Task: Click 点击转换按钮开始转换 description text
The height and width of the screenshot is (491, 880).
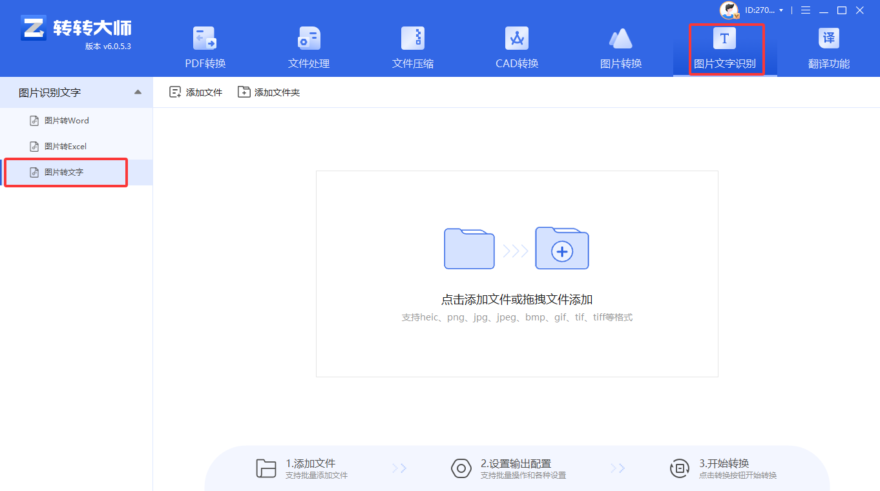Action: pyautogui.click(x=738, y=475)
